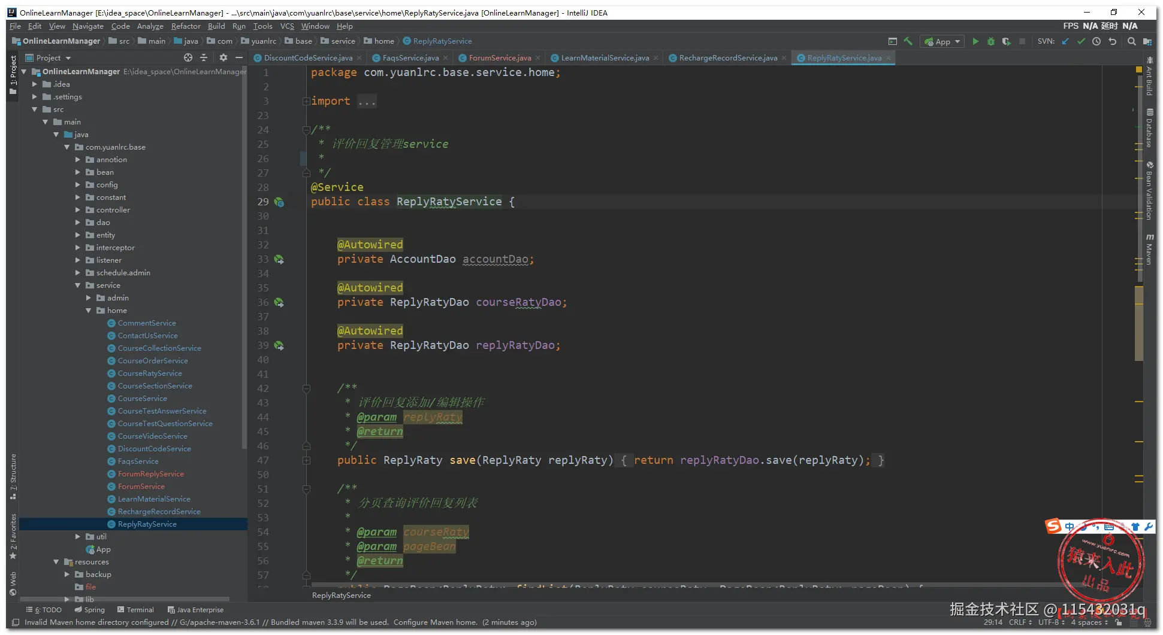
Task: Click the SVN update project arrow
Action: pos(1065,41)
